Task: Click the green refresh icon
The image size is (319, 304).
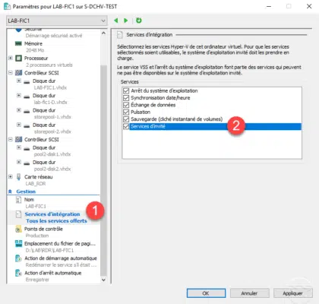Action: [x=138, y=21]
